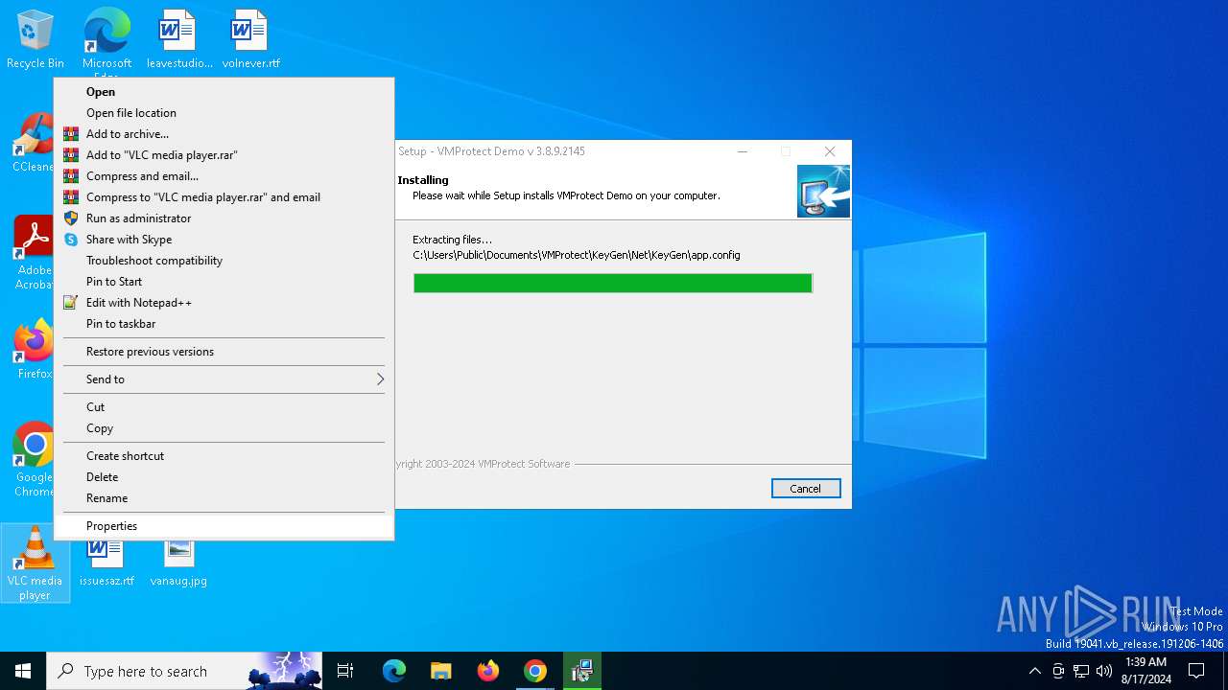Choose Compress to "VLC media player.rar" and email

click(224, 197)
